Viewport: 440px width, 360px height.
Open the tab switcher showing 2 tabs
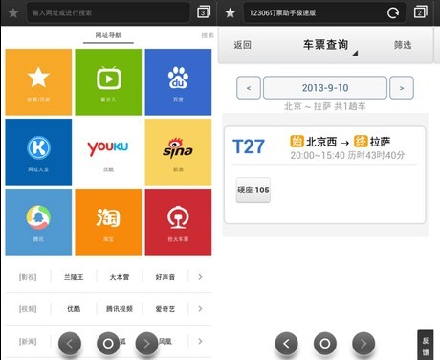[x=421, y=12]
